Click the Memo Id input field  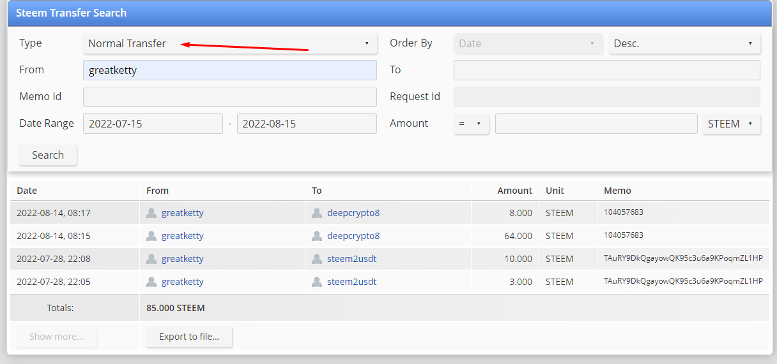click(229, 97)
